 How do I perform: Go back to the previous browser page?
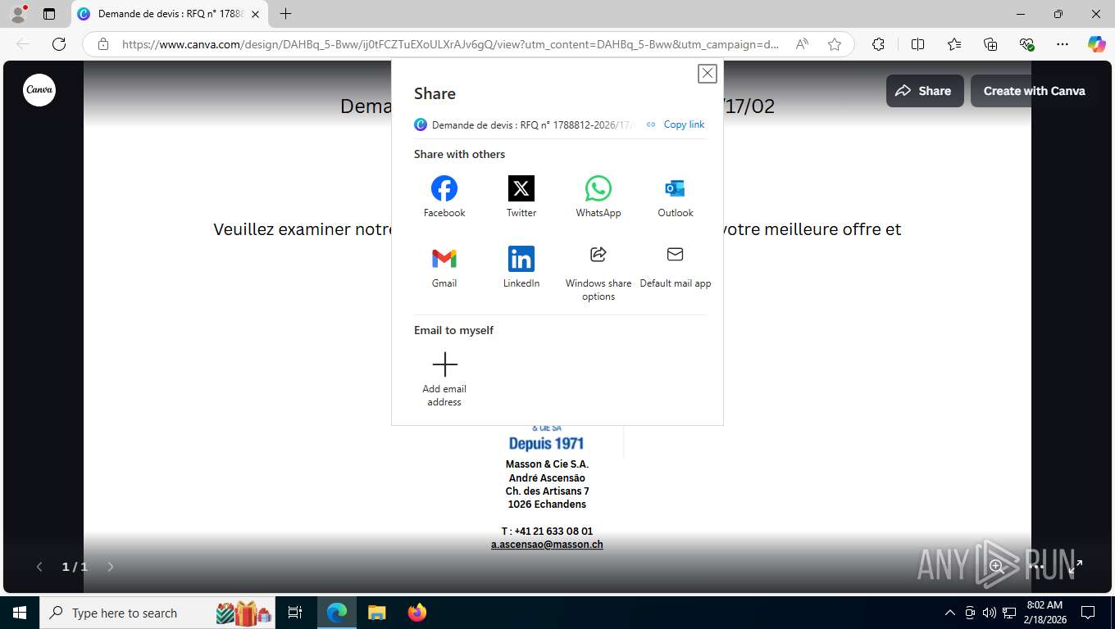(x=23, y=44)
